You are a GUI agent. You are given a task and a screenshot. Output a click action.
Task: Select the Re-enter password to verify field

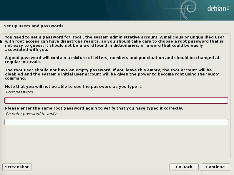(x=116, y=122)
